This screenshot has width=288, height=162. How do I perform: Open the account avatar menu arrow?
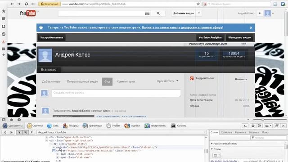coord(273,13)
